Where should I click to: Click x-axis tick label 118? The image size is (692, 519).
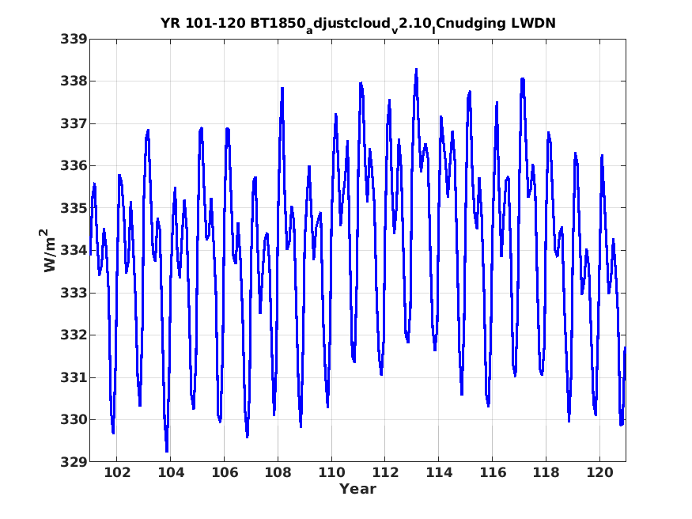[546, 472]
